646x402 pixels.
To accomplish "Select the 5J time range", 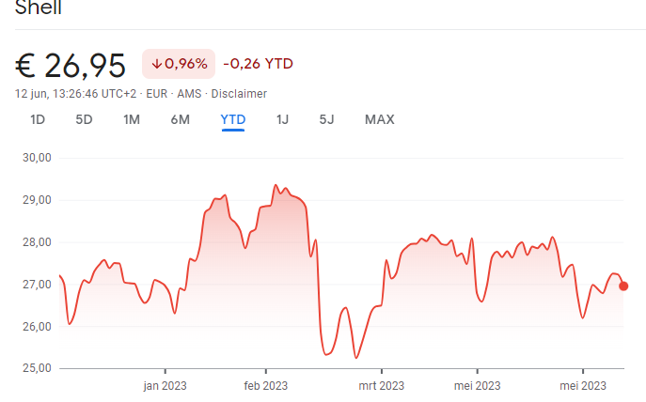I will point(326,119).
